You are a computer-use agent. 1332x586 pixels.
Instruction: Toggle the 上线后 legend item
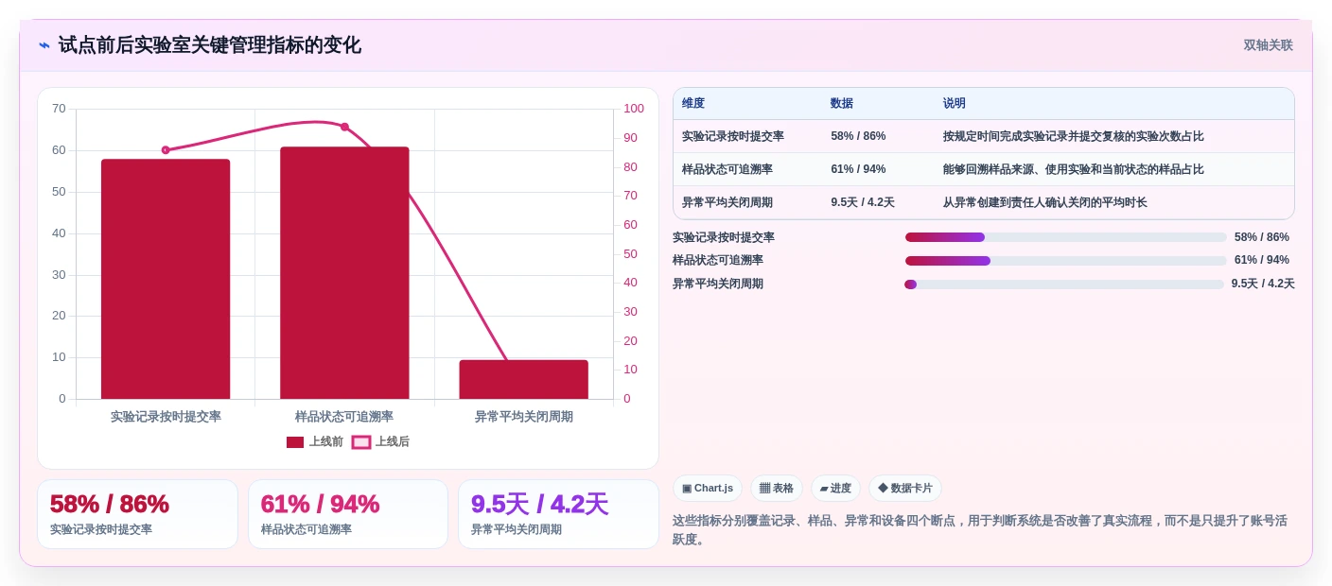380,441
